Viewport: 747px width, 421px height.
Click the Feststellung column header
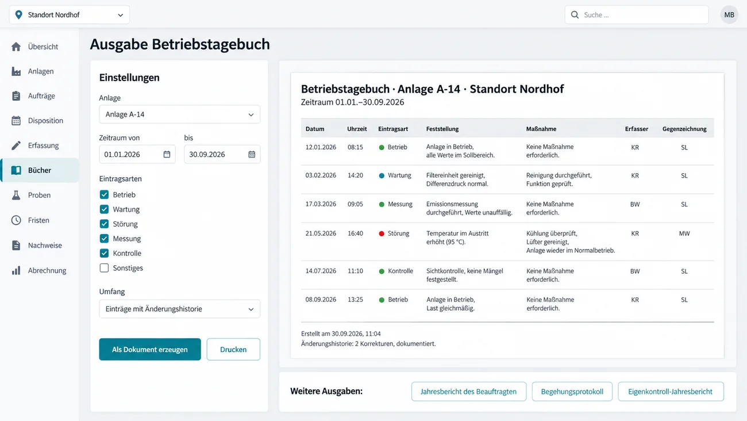442,129
